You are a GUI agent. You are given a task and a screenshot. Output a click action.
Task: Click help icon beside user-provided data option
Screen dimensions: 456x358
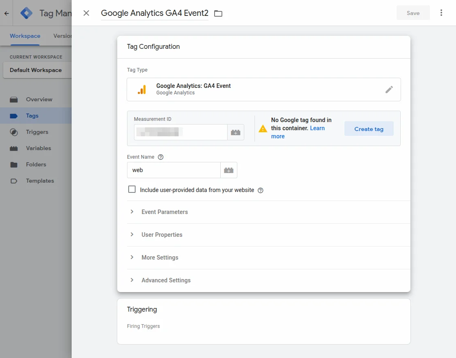pyautogui.click(x=261, y=190)
